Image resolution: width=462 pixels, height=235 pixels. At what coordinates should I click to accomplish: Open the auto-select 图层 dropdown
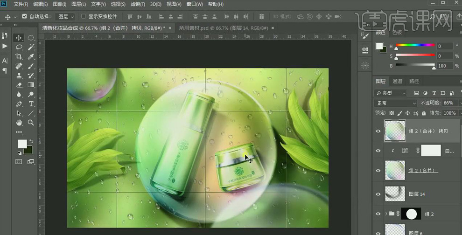[x=65, y=16]
